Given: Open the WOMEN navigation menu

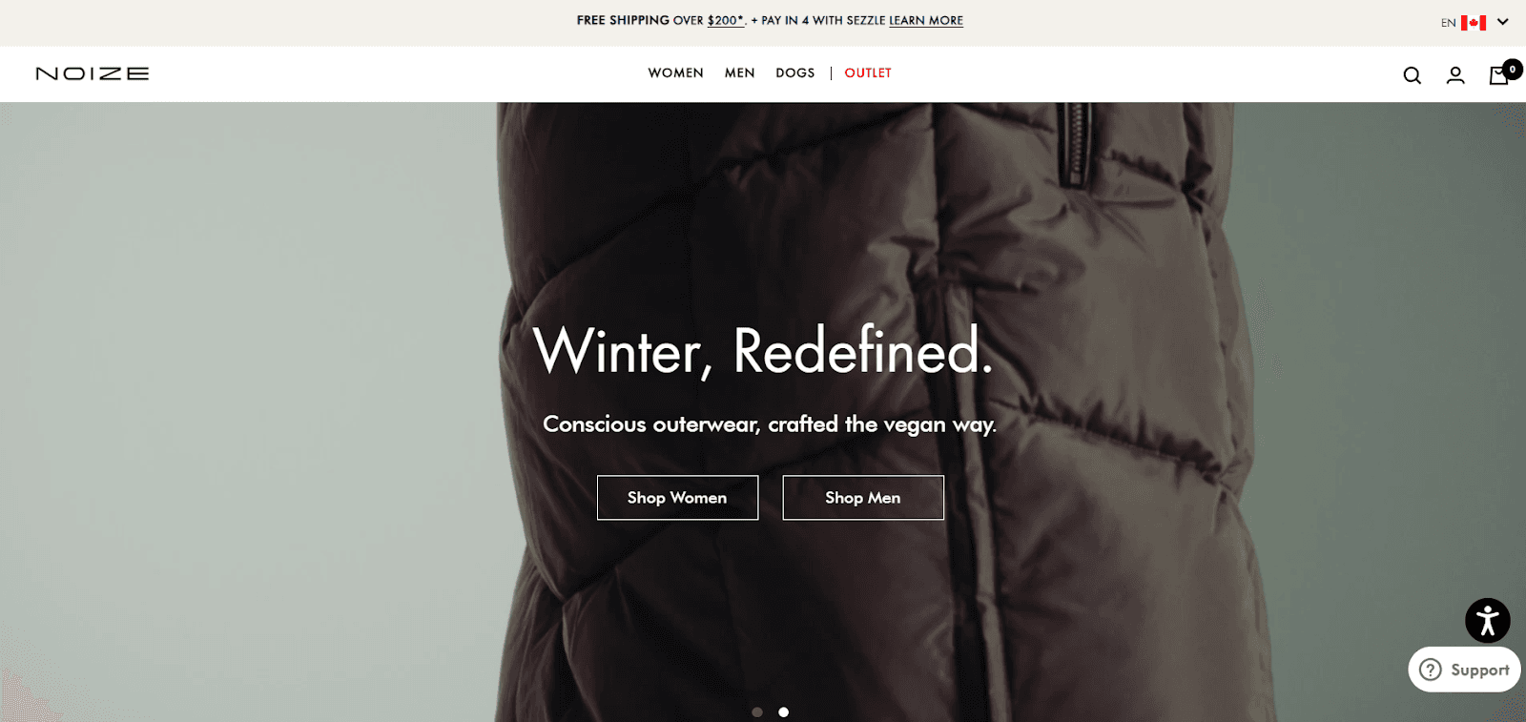Looking at the screenshot, I should tap(675, 73).
